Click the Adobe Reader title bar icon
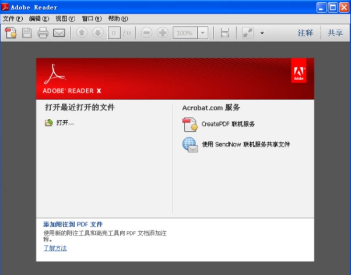This screenshot has width=351, height=275. click(5, 7)
